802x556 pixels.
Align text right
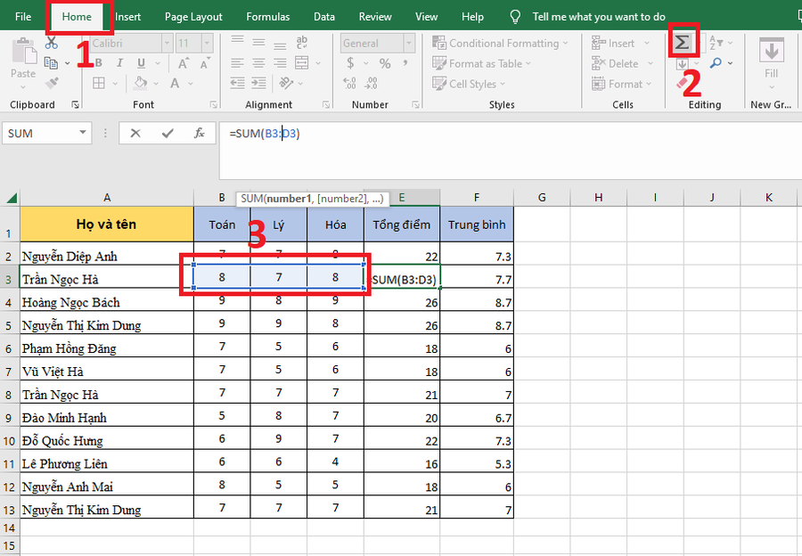click(x=280, y=63)
